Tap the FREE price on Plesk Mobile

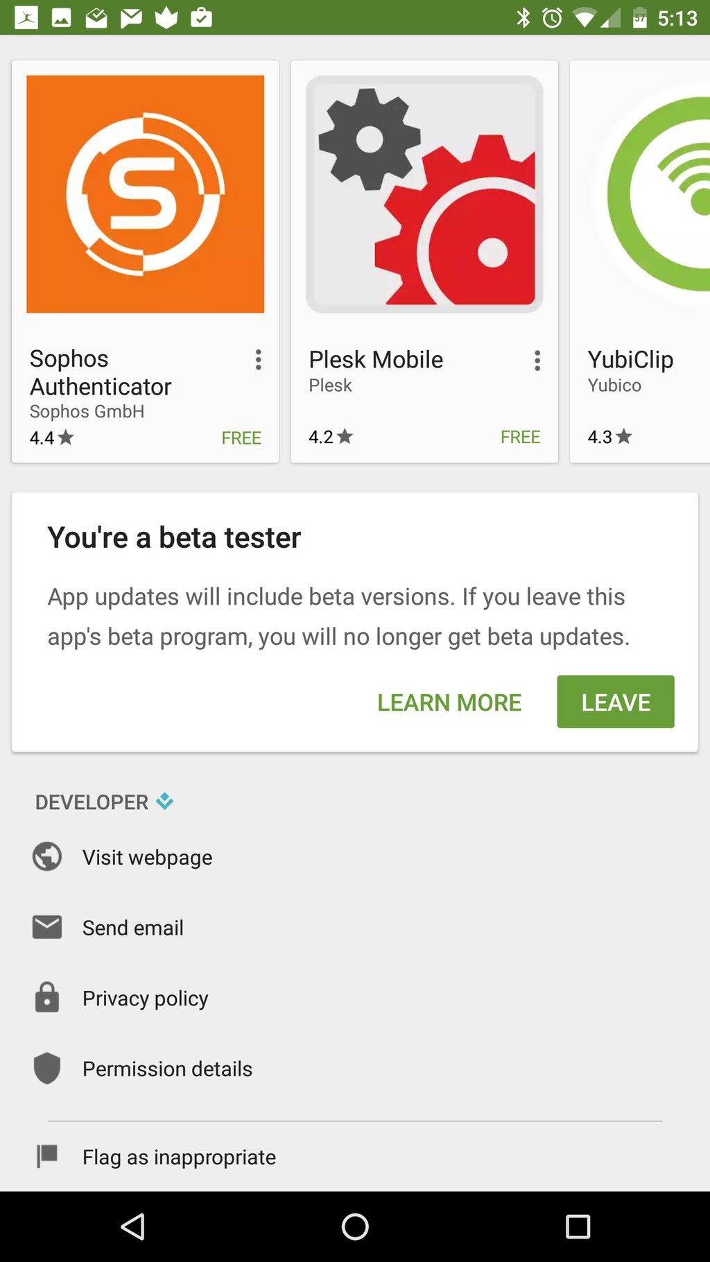[520, 437]
